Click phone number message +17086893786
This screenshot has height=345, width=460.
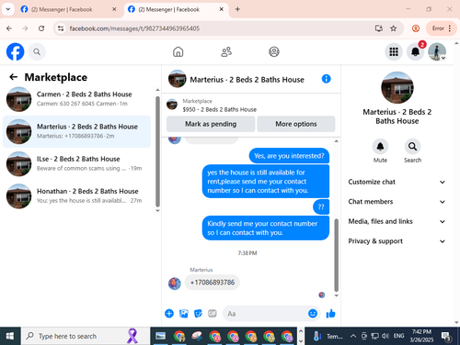pos(213,283)
